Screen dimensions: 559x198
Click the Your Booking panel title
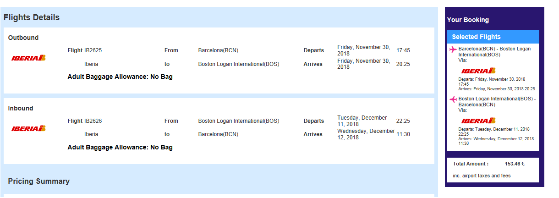[x=468, y=20]
